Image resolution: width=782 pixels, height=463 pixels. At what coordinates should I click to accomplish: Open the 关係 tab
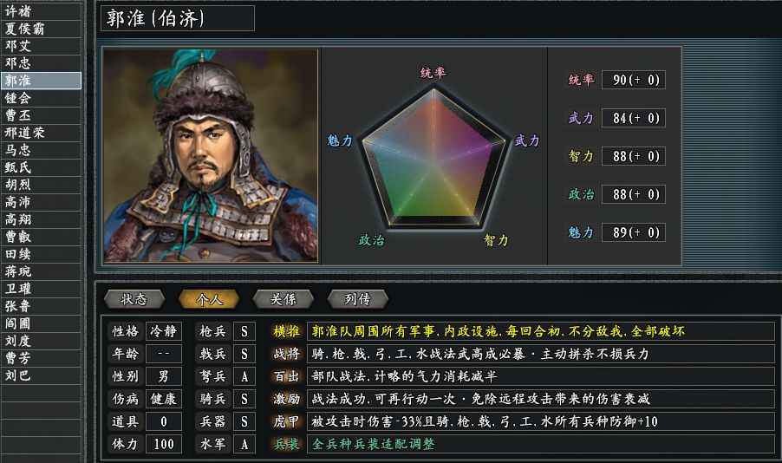tap(283, 299)
